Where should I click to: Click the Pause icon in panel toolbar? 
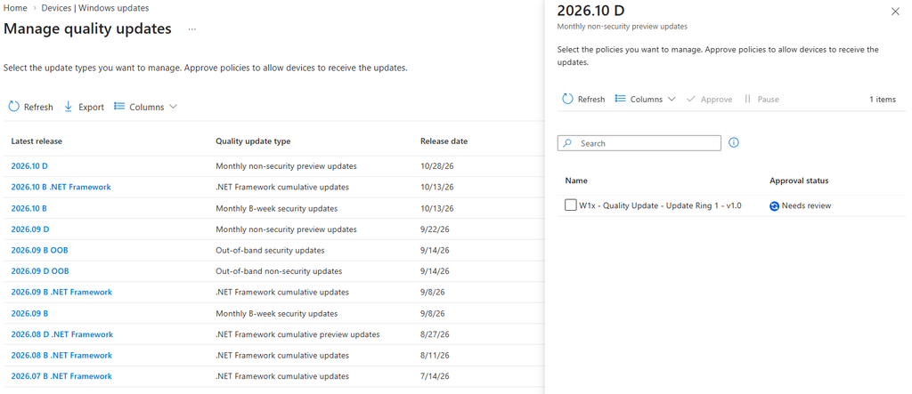pos(747,99)
